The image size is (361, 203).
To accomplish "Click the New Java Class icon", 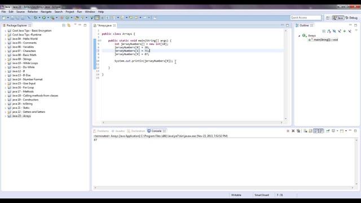I will [67, 17].
